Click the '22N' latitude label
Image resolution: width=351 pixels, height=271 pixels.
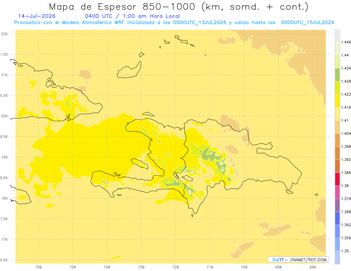[x=4, y=34]
